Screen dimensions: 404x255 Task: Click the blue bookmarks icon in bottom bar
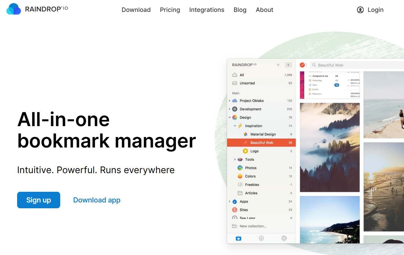[239, 238]
